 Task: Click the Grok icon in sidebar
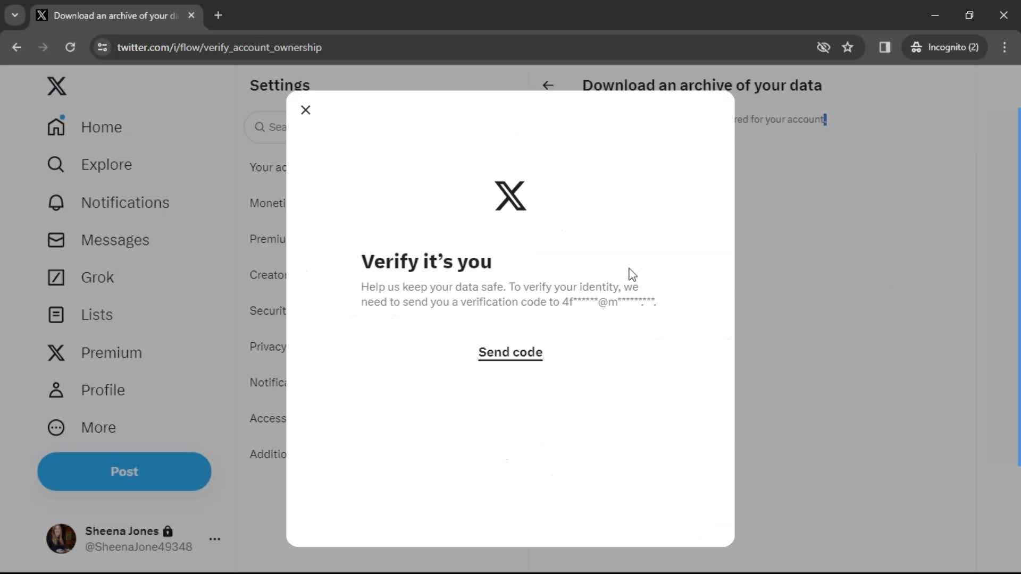pos(55,277)
